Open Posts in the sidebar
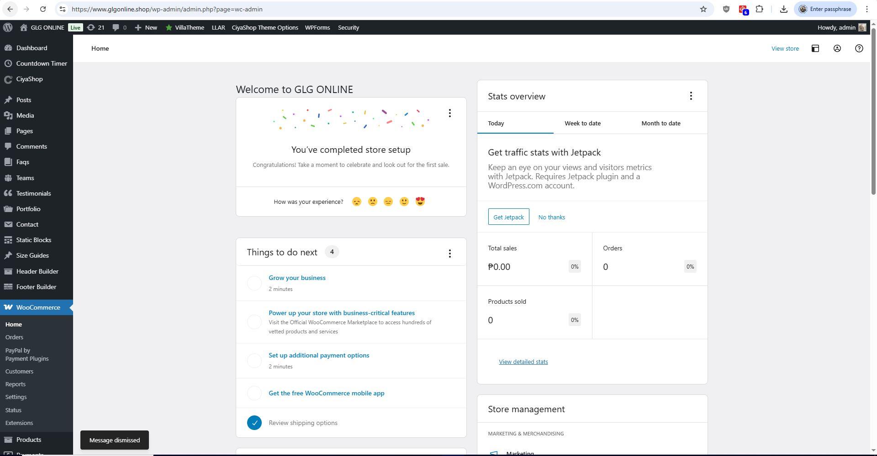 pos(24,100)
